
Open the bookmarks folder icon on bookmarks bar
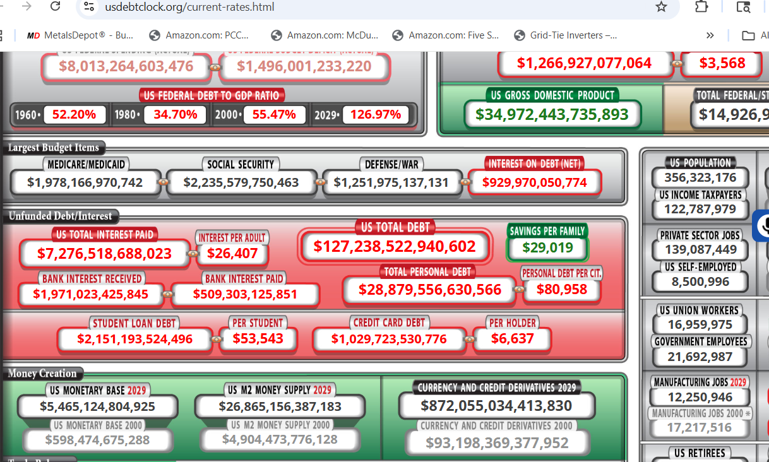pyautogui.click(x=748, y=35)
